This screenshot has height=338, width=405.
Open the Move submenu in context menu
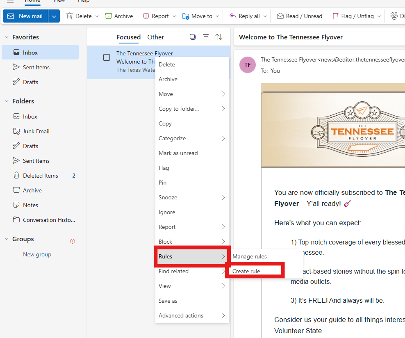tap(192, 94)
